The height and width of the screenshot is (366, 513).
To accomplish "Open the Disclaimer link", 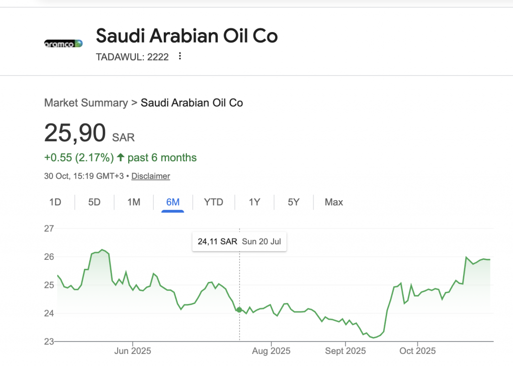I will tap(151, 176).
